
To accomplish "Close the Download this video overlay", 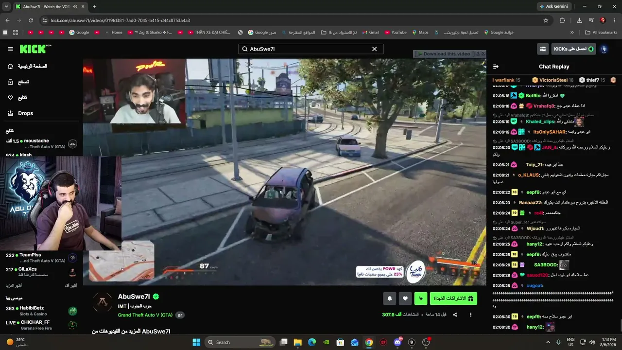I will click(483, 54).
